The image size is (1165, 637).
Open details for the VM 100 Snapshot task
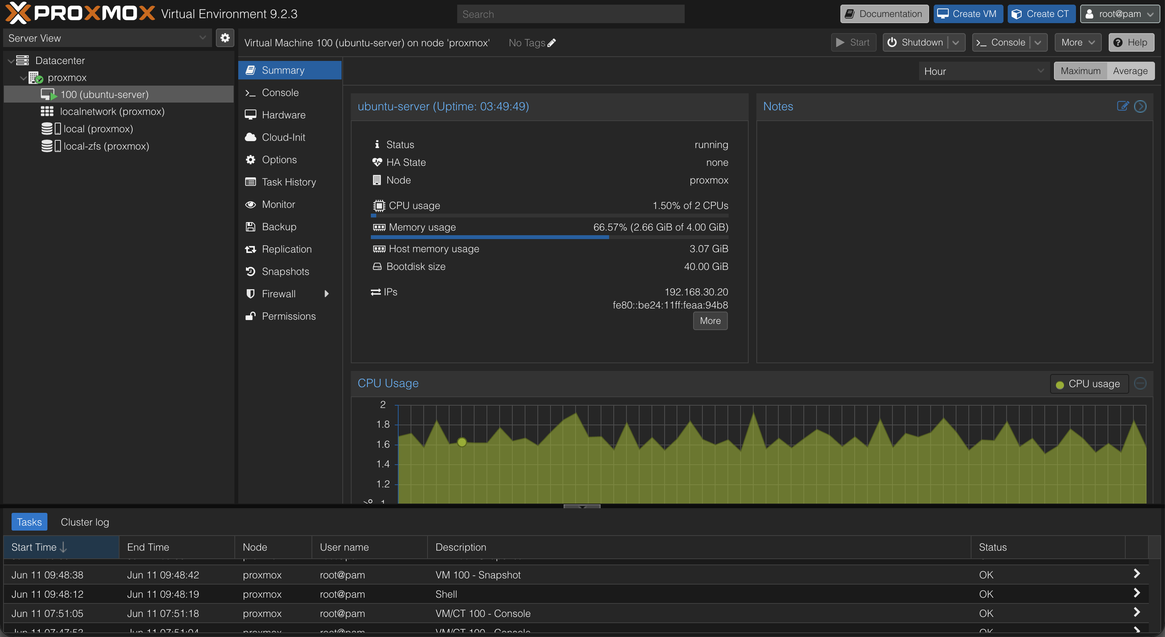tap(1136, 574)
